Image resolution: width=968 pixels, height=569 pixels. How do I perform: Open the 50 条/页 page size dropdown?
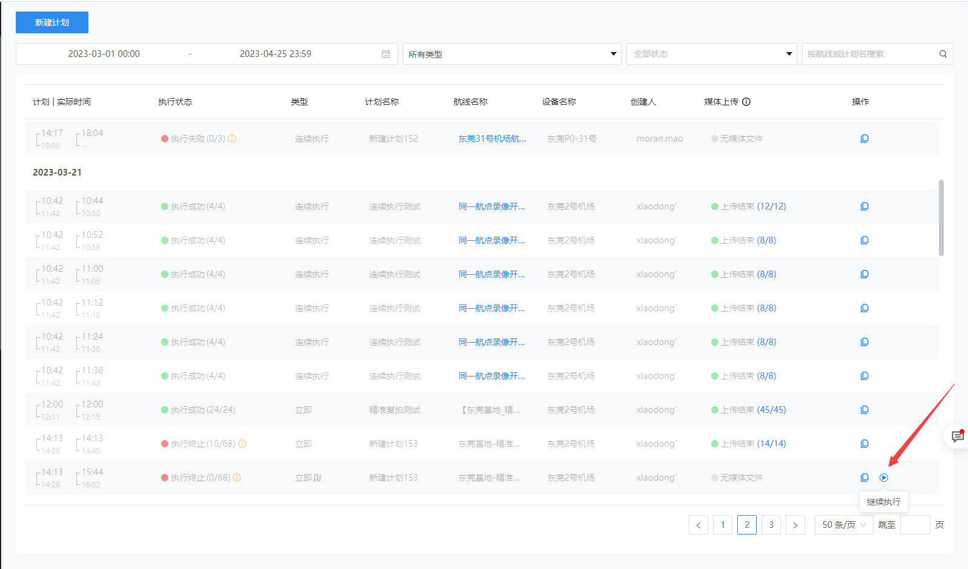843,525
